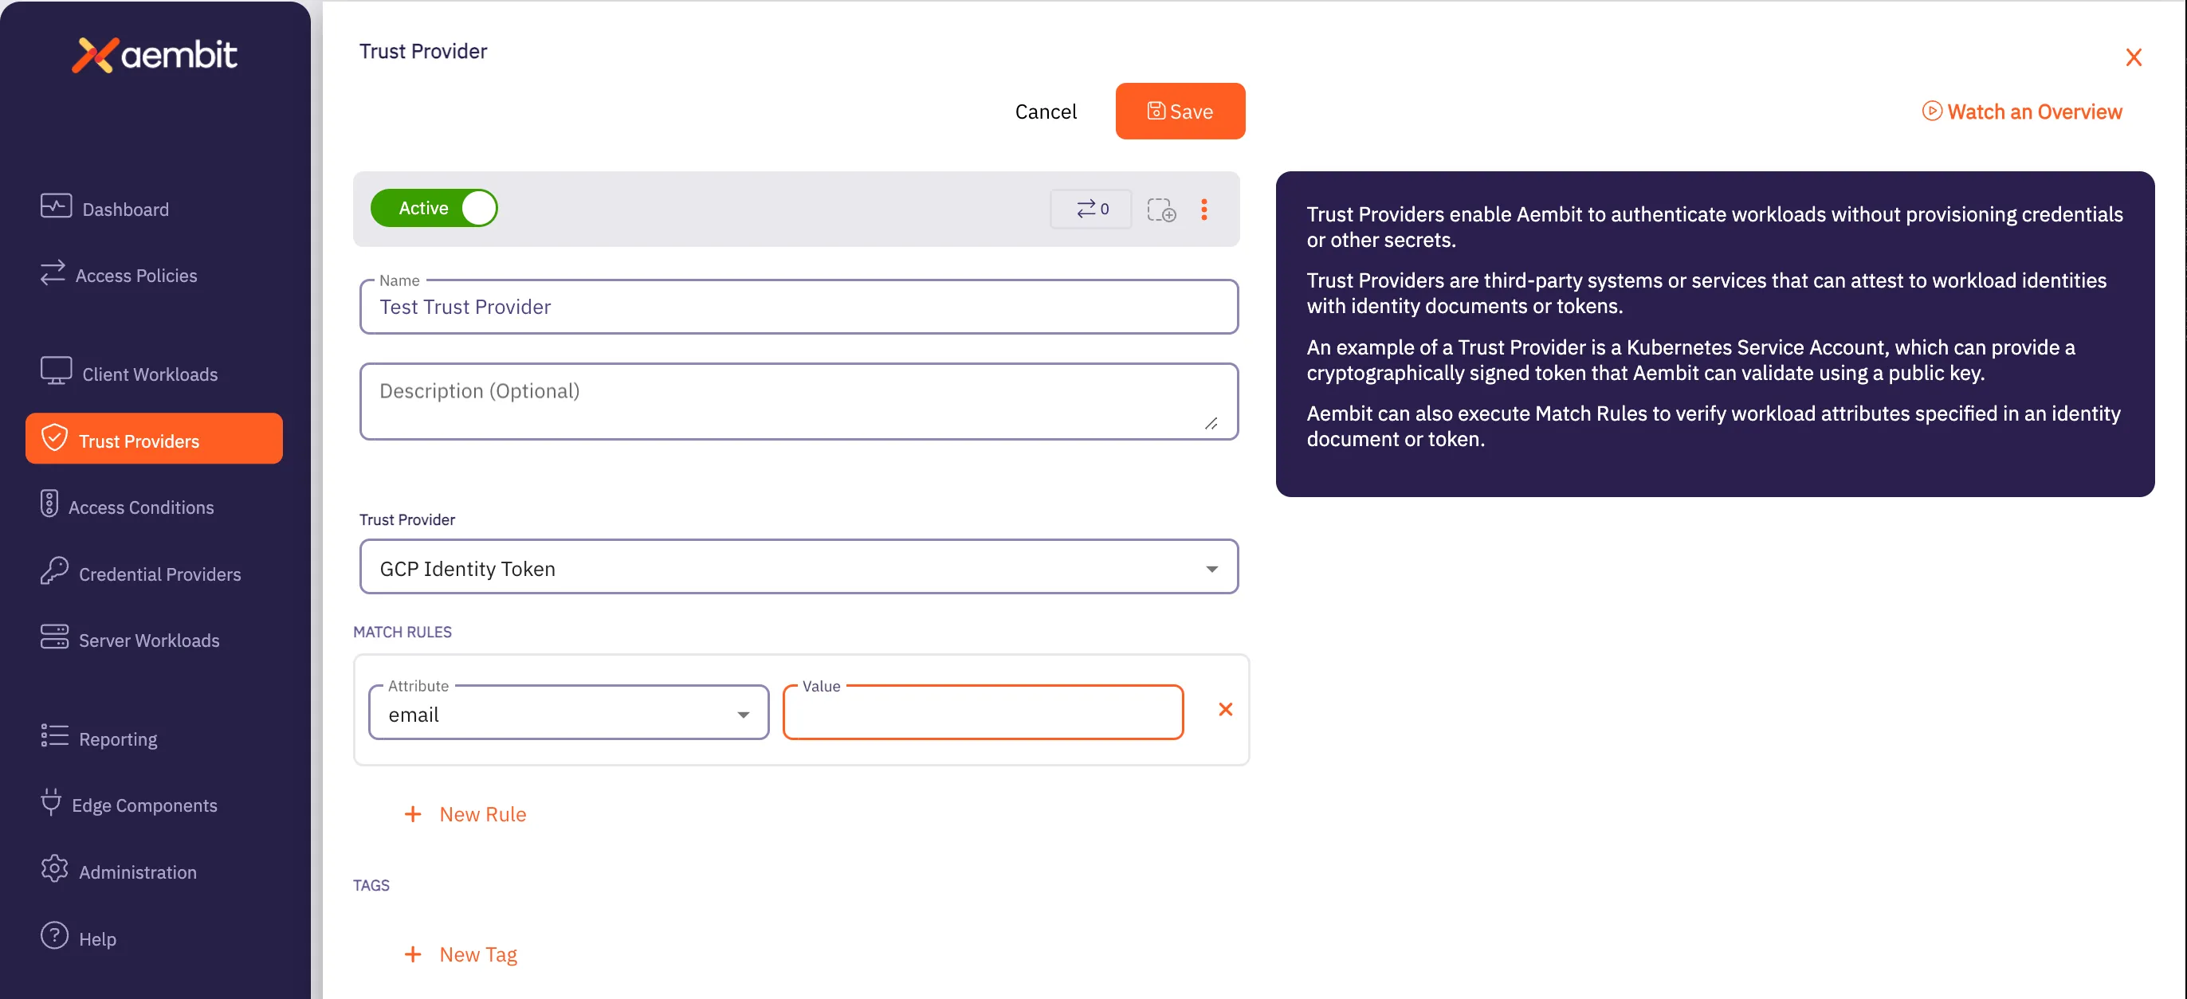Image resolution: width=2187 pixels, height=999 pixels.
Task: Click Watch an Overview link
Action: point(2022,112)
